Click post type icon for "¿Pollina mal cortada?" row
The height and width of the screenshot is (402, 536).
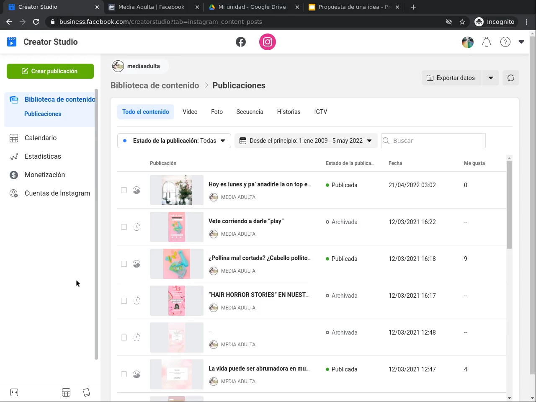tap(137, 264)
